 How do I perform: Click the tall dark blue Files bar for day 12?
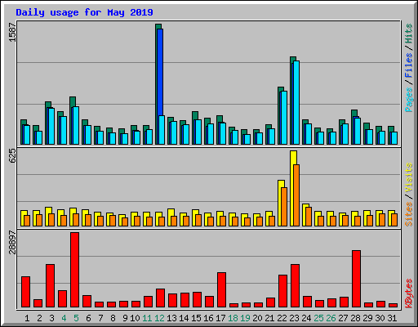(x=160, y=72)
